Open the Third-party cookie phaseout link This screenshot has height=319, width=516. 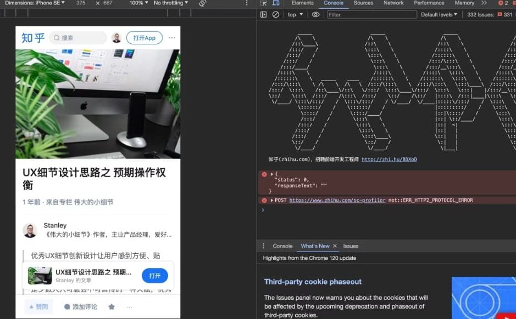click(x=313, y=282)
